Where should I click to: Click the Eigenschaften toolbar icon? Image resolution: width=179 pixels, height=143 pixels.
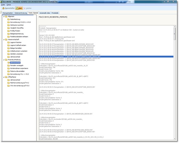pyautogui.click(x=3, y=8)
